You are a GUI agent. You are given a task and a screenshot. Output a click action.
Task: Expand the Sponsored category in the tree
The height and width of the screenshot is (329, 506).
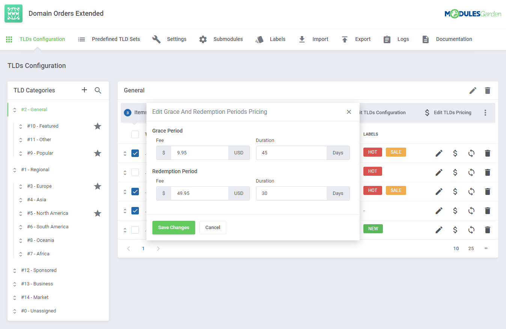pyautogui.click(x=15, y=270)
